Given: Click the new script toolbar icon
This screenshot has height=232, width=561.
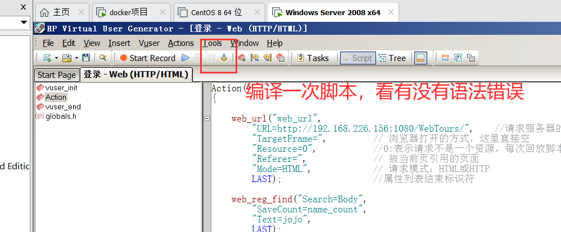Looking at the screenshot, I should click(x=47, y=58).
